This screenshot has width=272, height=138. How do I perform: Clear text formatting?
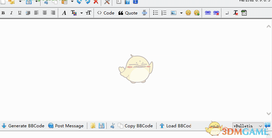point(236,13)
